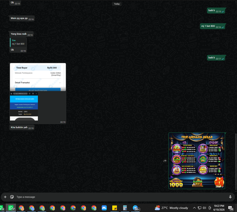Open the emoji and sticker picker
The image size is (237, 212).
click(x=12, y=197)
